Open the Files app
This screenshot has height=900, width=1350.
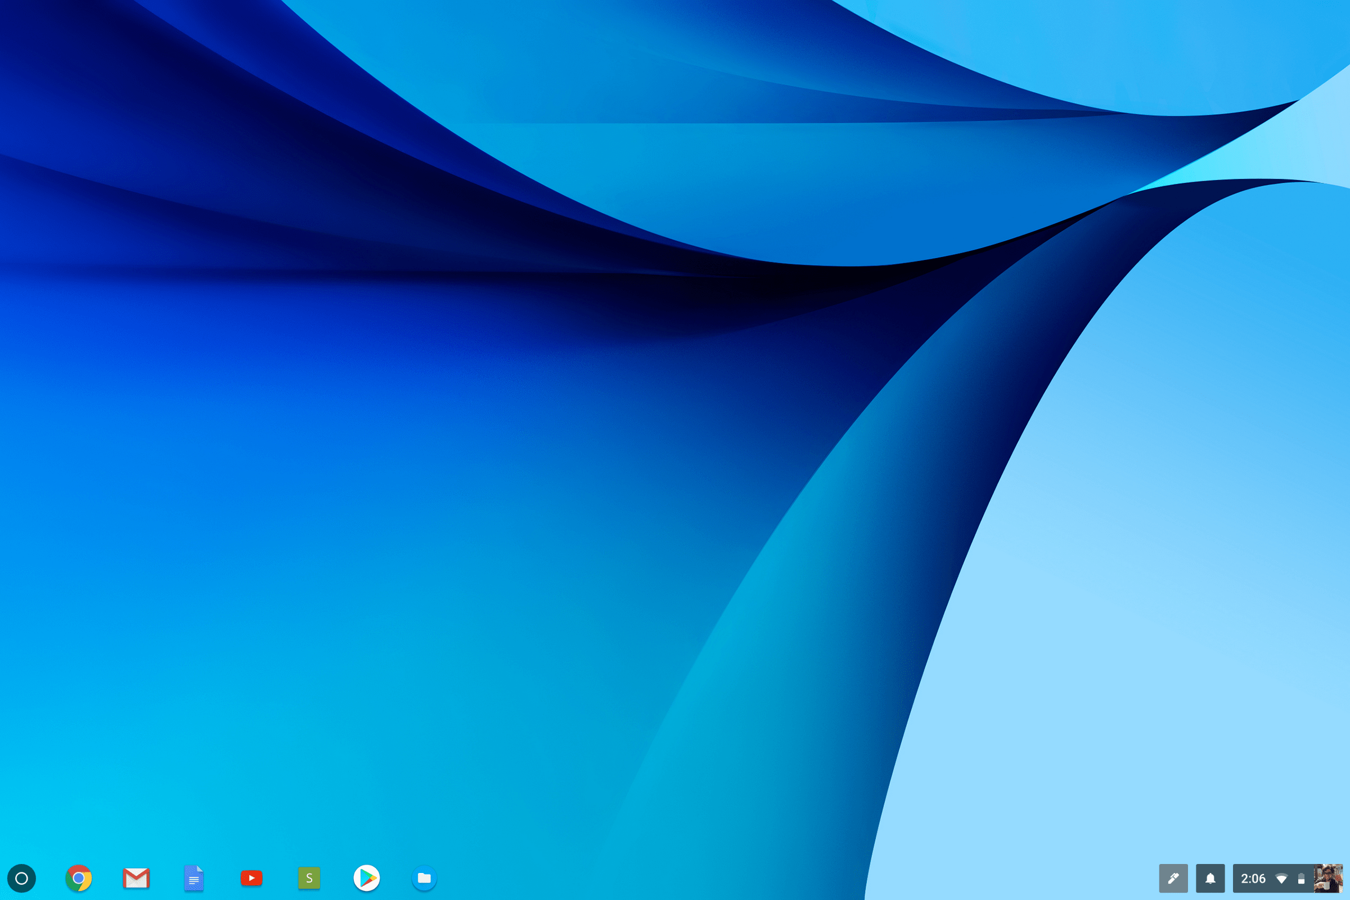(424, 878)
